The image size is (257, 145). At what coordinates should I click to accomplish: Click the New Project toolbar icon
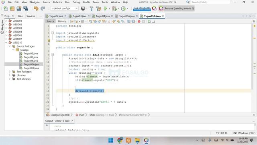(12, 8)
